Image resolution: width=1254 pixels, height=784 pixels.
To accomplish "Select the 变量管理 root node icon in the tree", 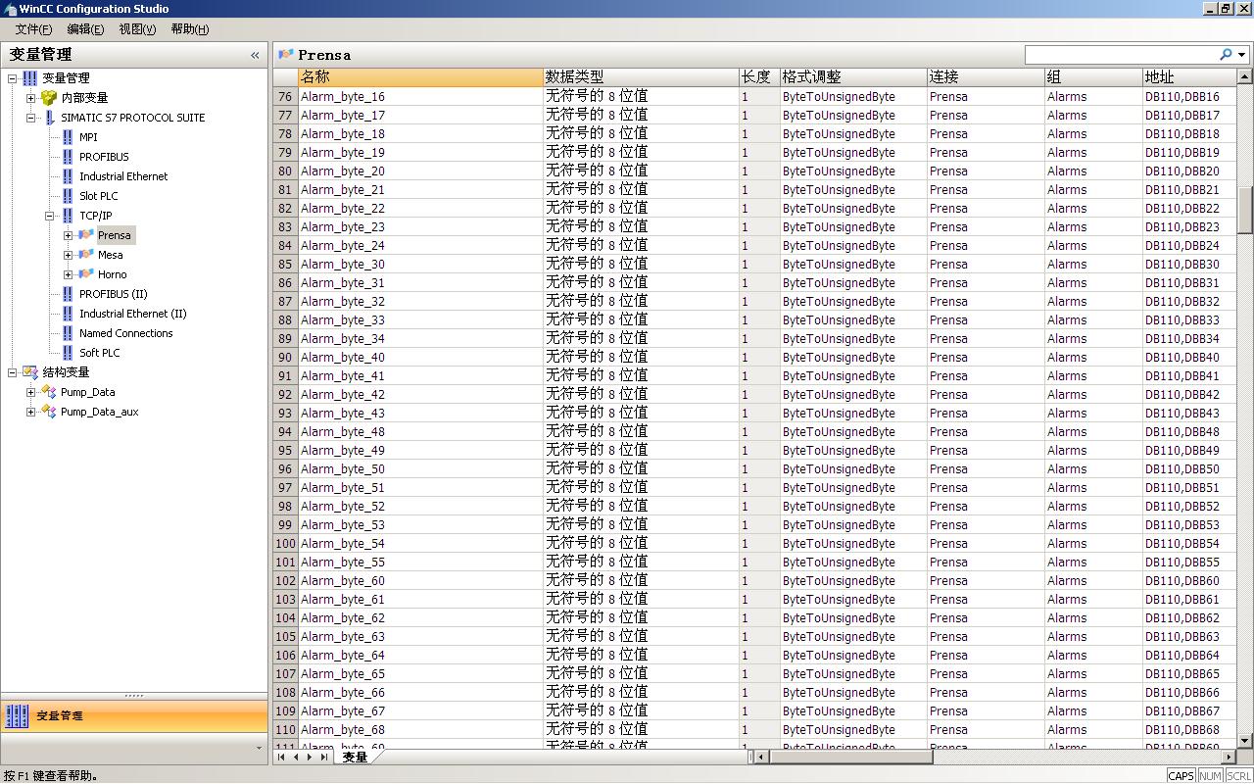I will [30, 78].
